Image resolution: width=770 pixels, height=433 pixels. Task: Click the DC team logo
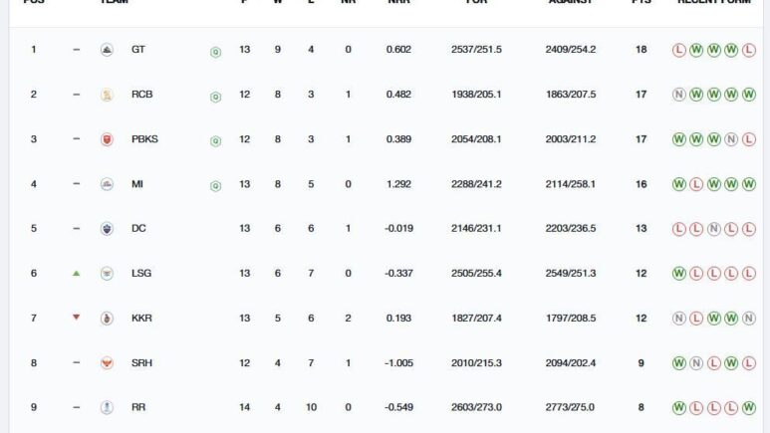(107, 229)
